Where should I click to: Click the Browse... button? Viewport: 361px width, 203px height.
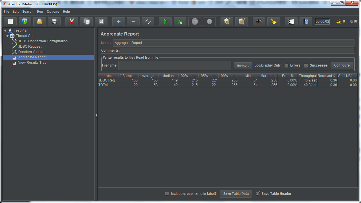coord(243,65)
